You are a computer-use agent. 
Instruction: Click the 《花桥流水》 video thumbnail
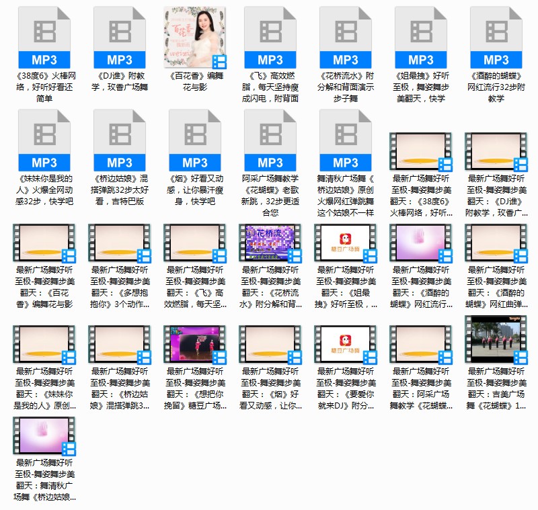(270, 243)
